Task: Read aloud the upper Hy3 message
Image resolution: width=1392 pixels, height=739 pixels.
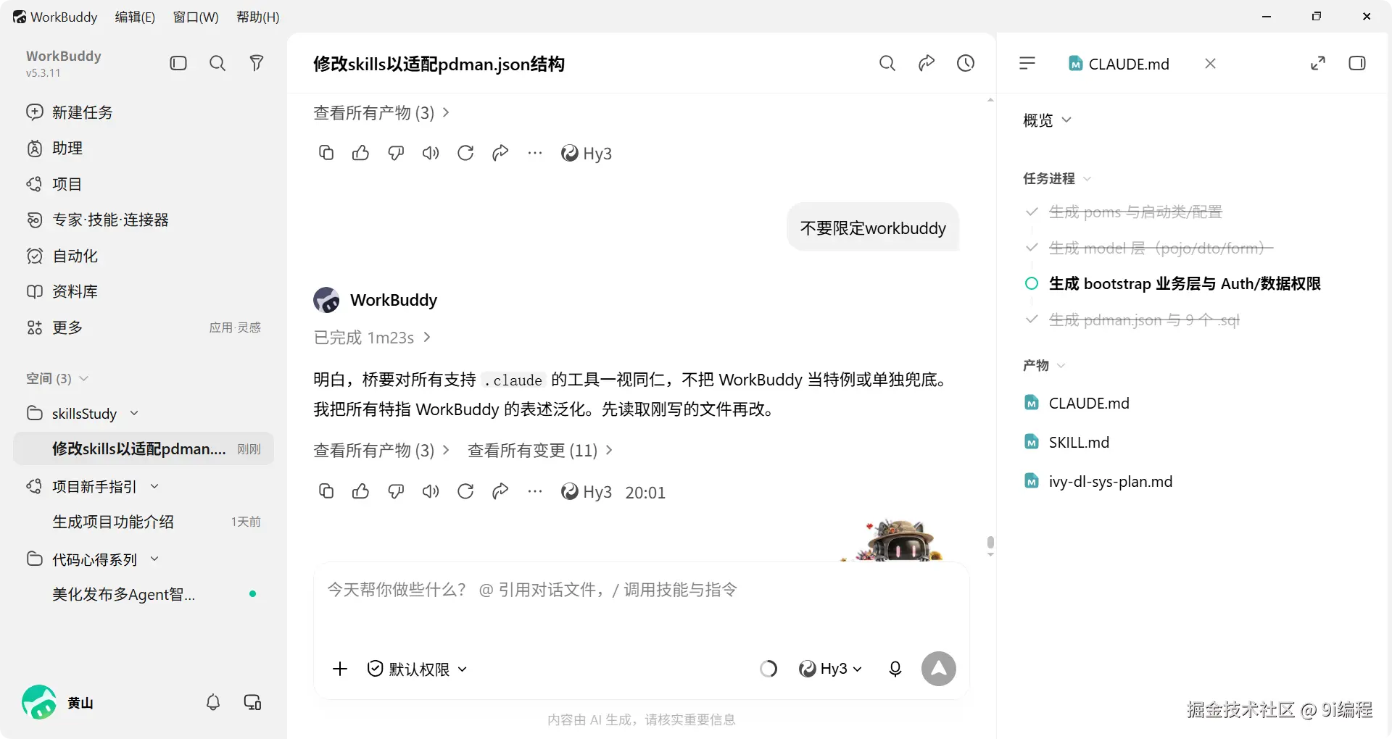Action: point(431,153)
